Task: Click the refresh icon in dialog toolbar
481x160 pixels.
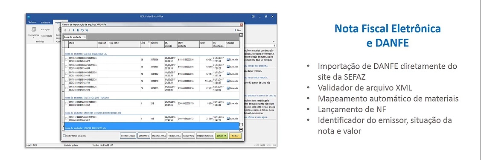Action: coord(82,30)
